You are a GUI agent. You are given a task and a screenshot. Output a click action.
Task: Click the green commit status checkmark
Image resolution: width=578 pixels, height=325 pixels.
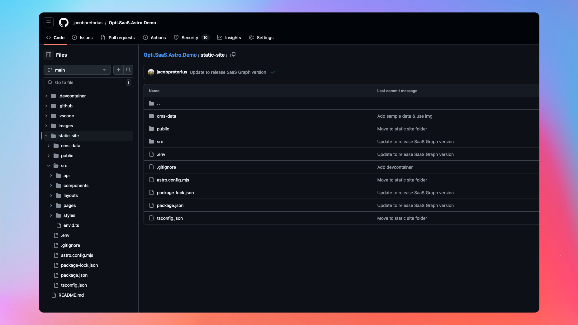273,72
